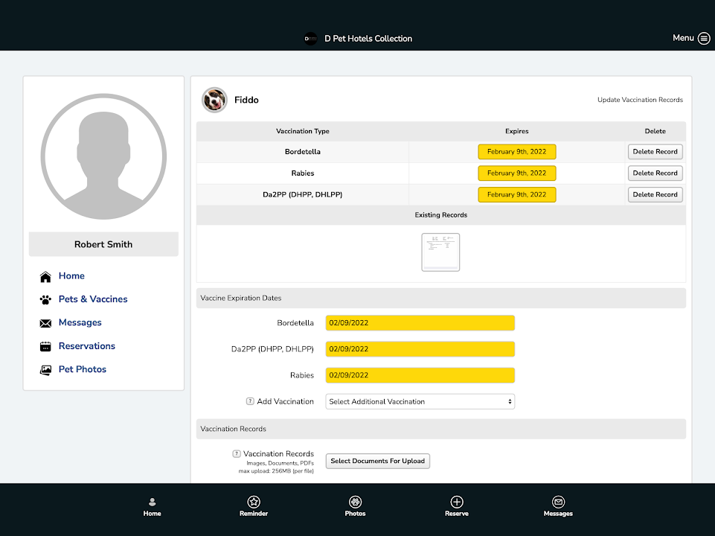Click the envelope icon beside Messages

tap(45, 323)
